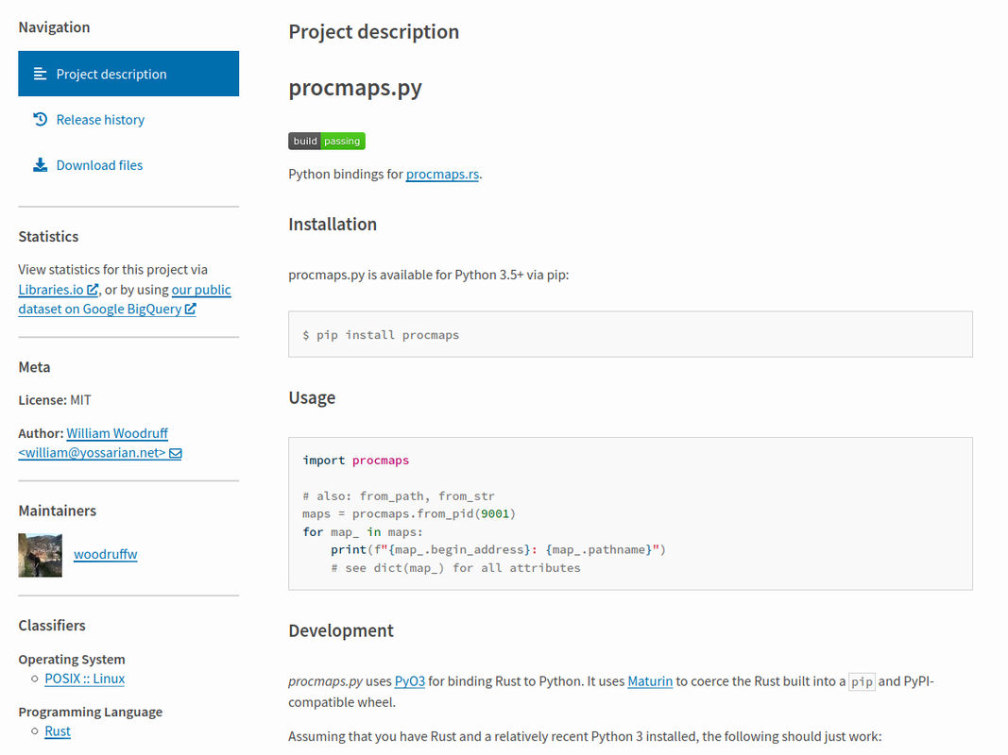Click the '# see dict(map_) for all attributes' comment
The image size is (1008, 755).
(x=455, y=567)
